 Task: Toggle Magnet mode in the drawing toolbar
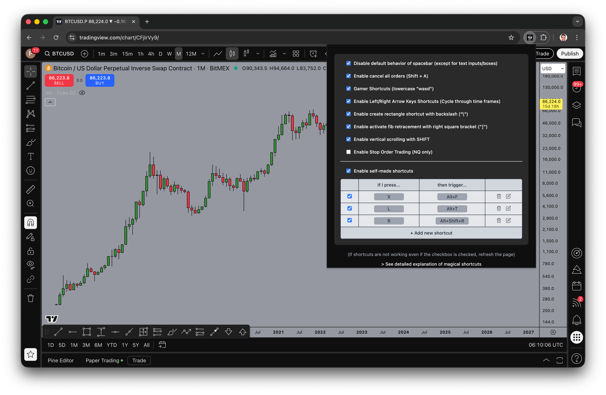click(x=31, y=222)
